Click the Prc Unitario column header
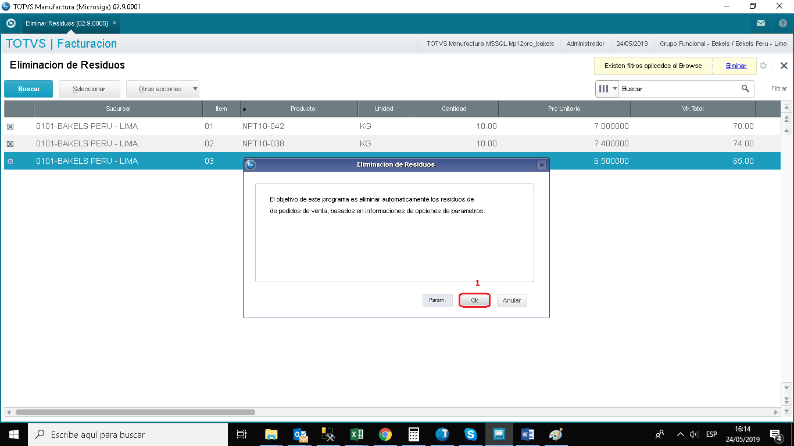Viewport: 794px width, 446px height. pyautogui.click(x=564, y=109)
